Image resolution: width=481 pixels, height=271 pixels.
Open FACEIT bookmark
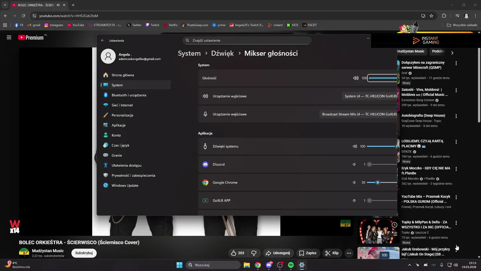pos(310,25)
